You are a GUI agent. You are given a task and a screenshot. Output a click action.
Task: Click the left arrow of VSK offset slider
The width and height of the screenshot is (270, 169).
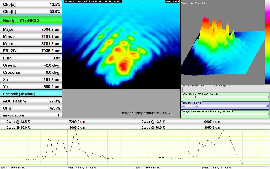coord(183,97)
